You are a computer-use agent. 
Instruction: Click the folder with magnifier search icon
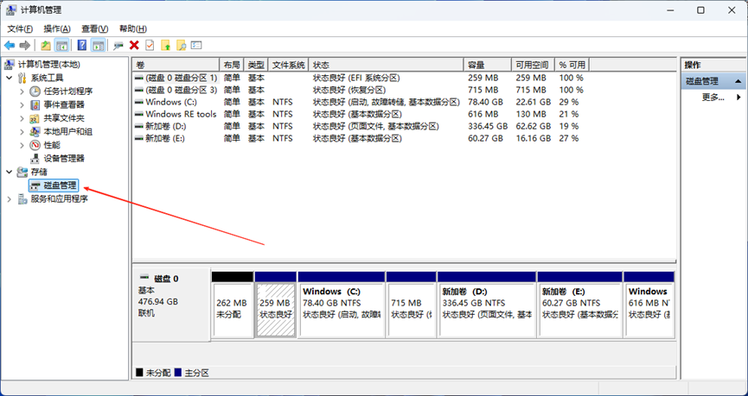point(181,45)
